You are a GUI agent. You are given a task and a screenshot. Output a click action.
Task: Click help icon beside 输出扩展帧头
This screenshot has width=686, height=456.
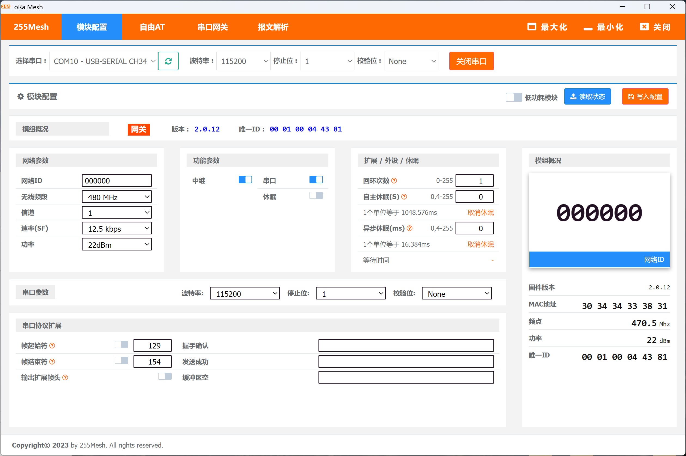pos(65,378)
